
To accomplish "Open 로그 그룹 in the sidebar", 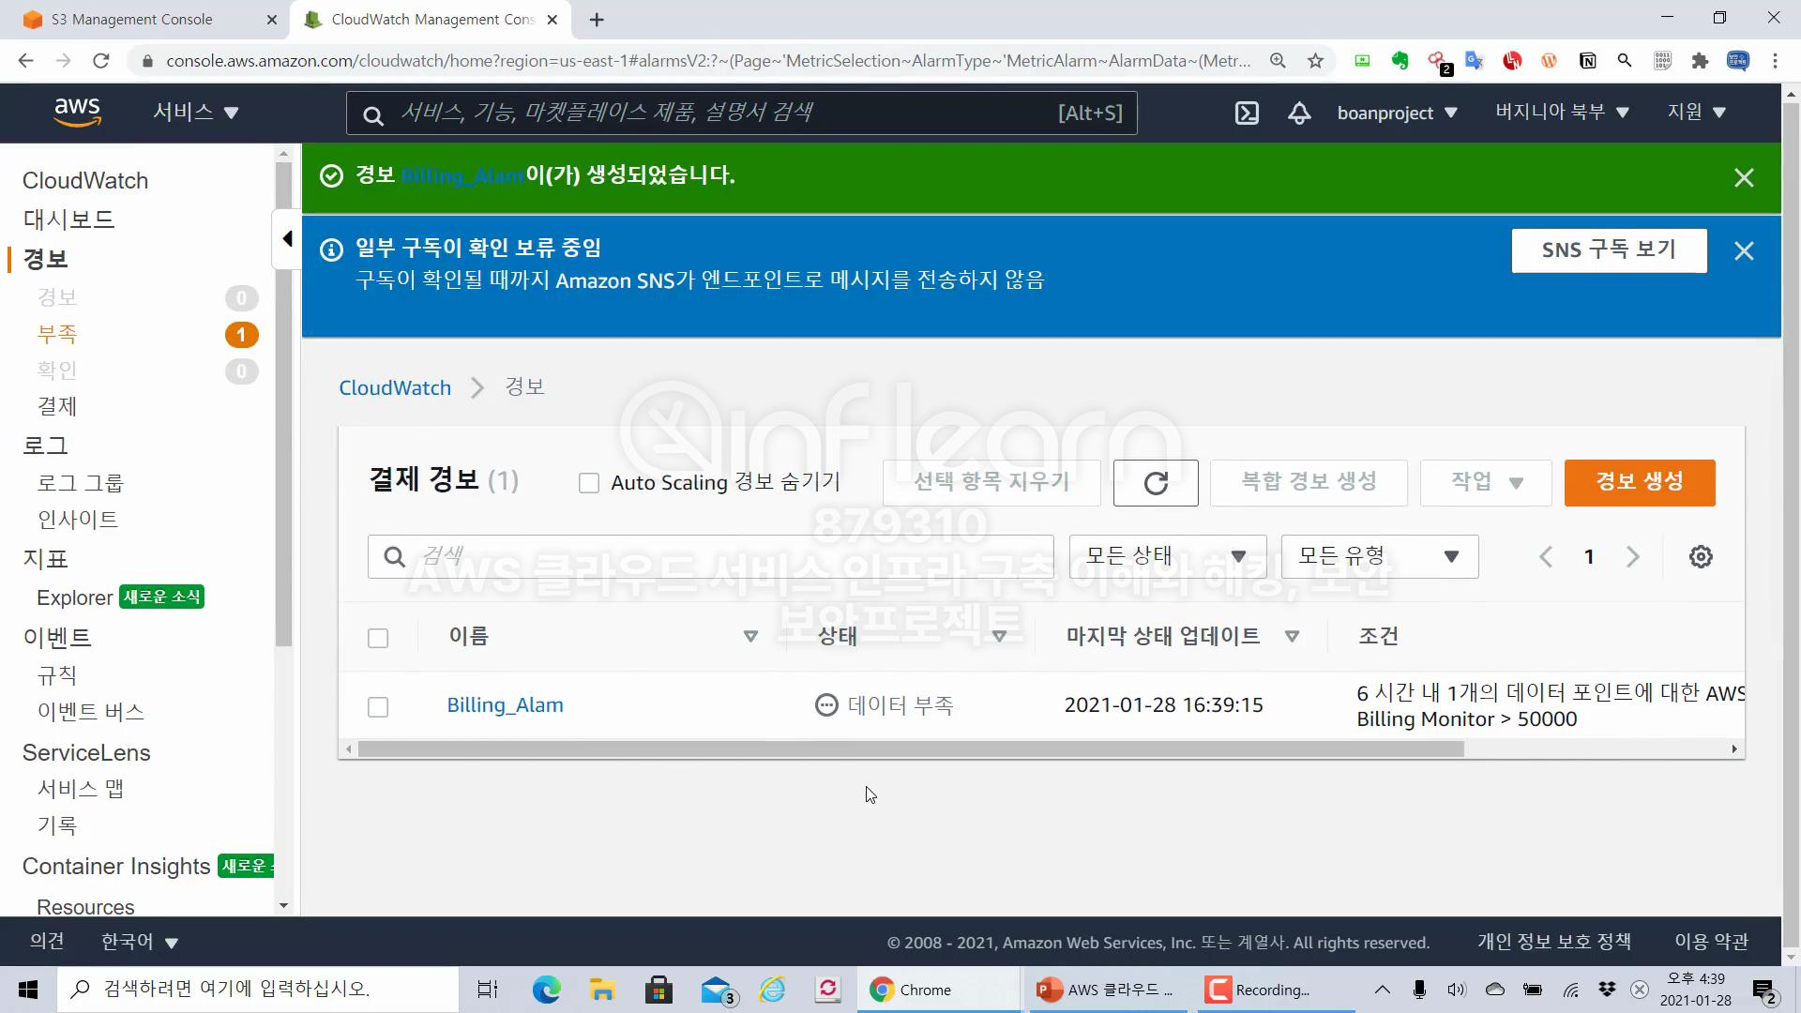I will point(80,483).
